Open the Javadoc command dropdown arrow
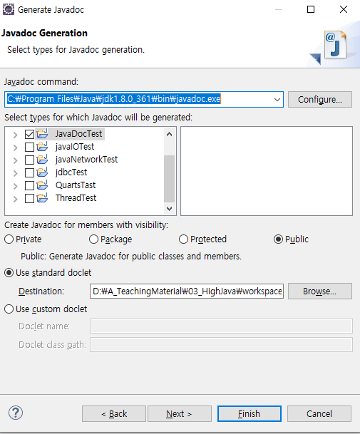The image size is (360, 434). point(277,99)
